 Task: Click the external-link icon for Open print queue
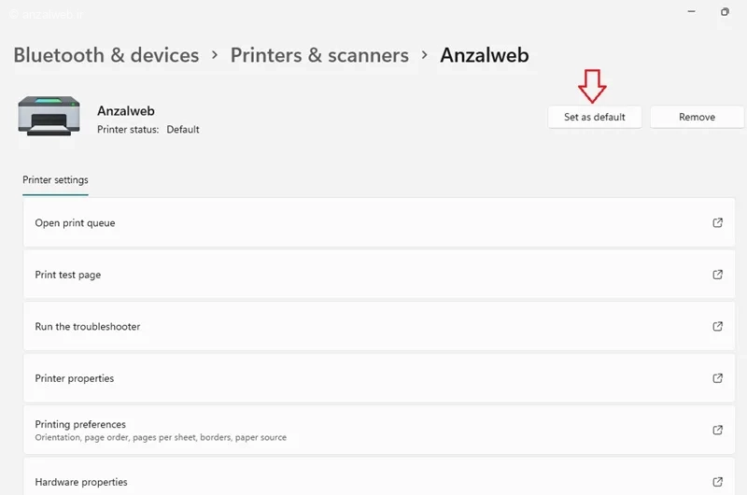(x=717, y=222)
